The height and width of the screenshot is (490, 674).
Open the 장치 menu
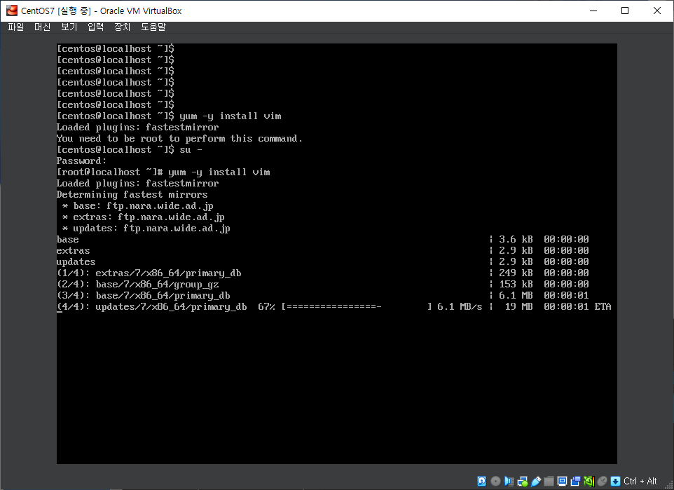[121, 27]
